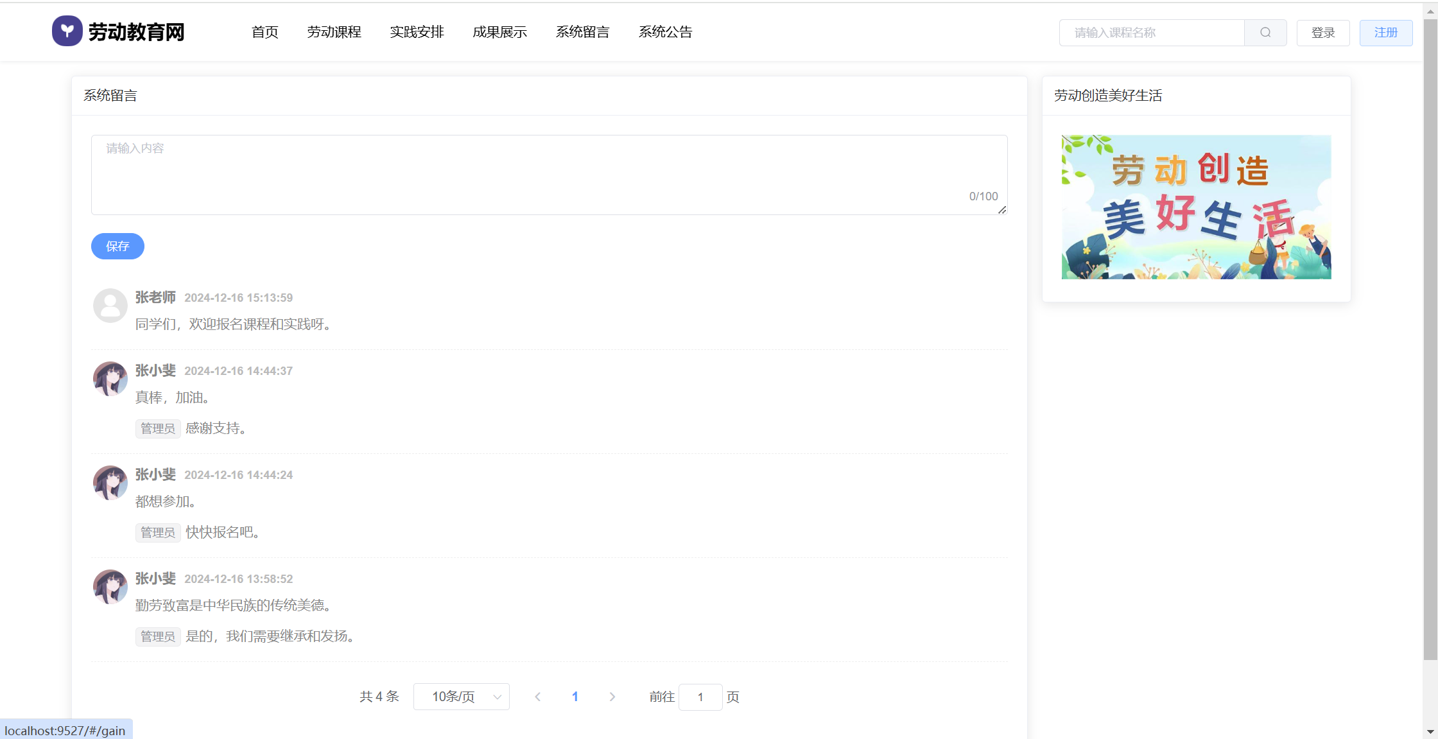The width and height of the screenshot is (1438, 739).
Task: Click the 登录 button
Action: (x=1322, y=33)
